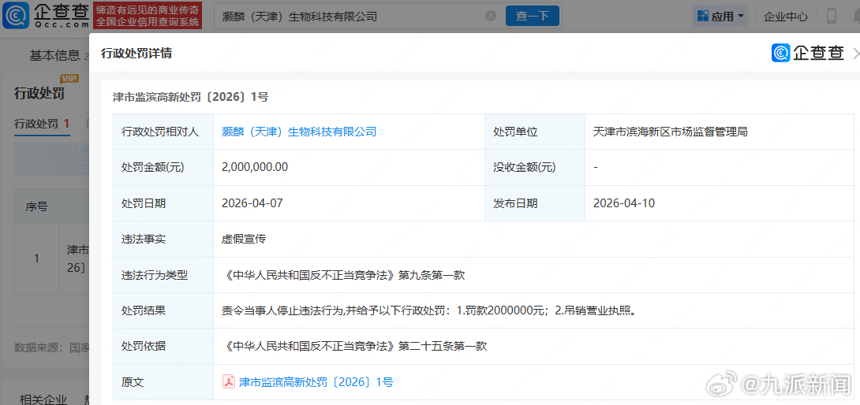Viewport: 860px width, 405px height.
Task: Click the 处罚结果 description text
Action: [428, 310]
